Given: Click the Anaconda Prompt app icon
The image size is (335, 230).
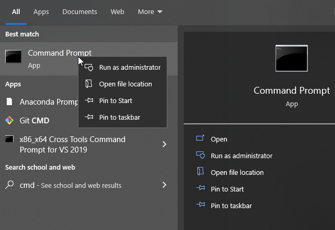Looking at the screenshot, I should [9, 101].
